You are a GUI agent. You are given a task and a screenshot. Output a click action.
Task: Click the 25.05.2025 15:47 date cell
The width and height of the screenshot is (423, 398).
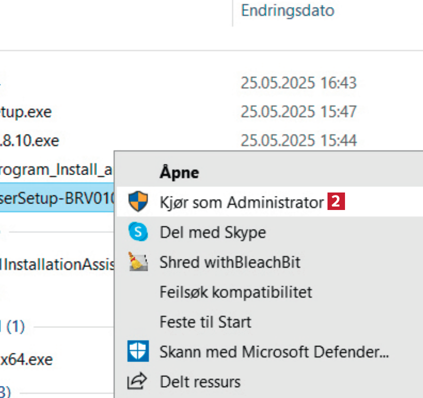[298, 111]
